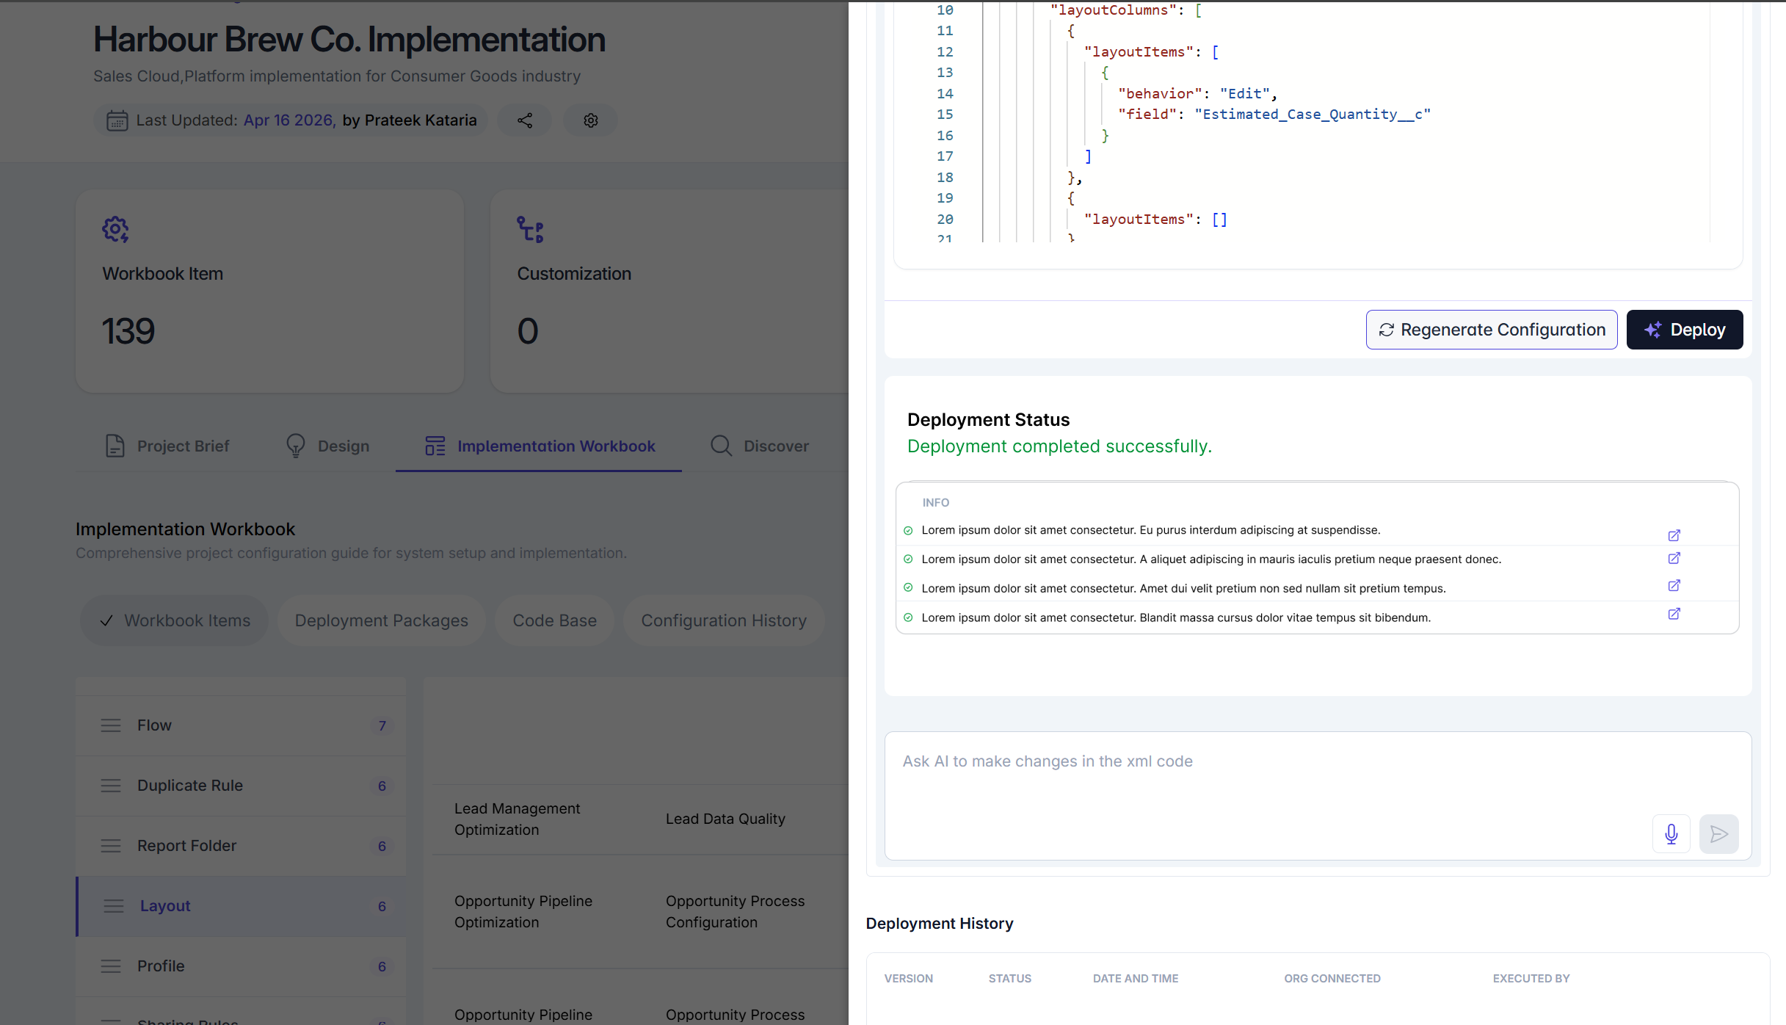
Task: View the Configuration History pill
Action: [724, 620]
